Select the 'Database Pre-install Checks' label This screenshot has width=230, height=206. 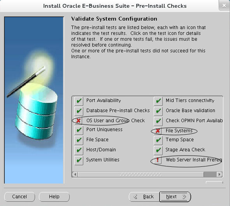point(118,111)
